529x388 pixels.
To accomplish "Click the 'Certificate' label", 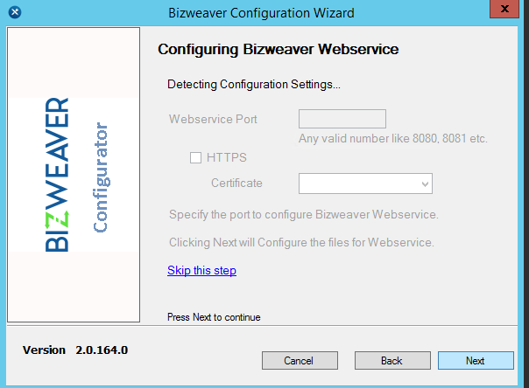I will click(x=236, y=183).
